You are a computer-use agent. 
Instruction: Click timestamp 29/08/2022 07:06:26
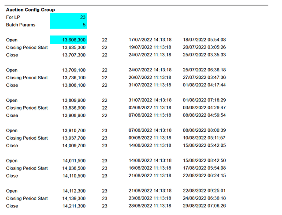tap(204, 206)
